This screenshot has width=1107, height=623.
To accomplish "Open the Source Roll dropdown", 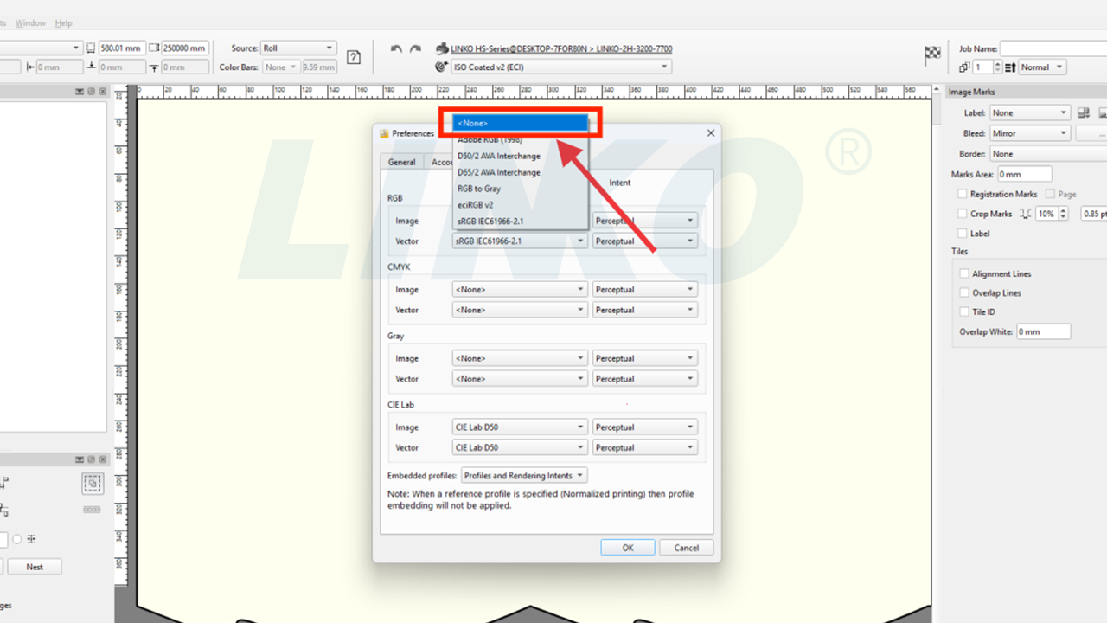I will tap(298, 48).
